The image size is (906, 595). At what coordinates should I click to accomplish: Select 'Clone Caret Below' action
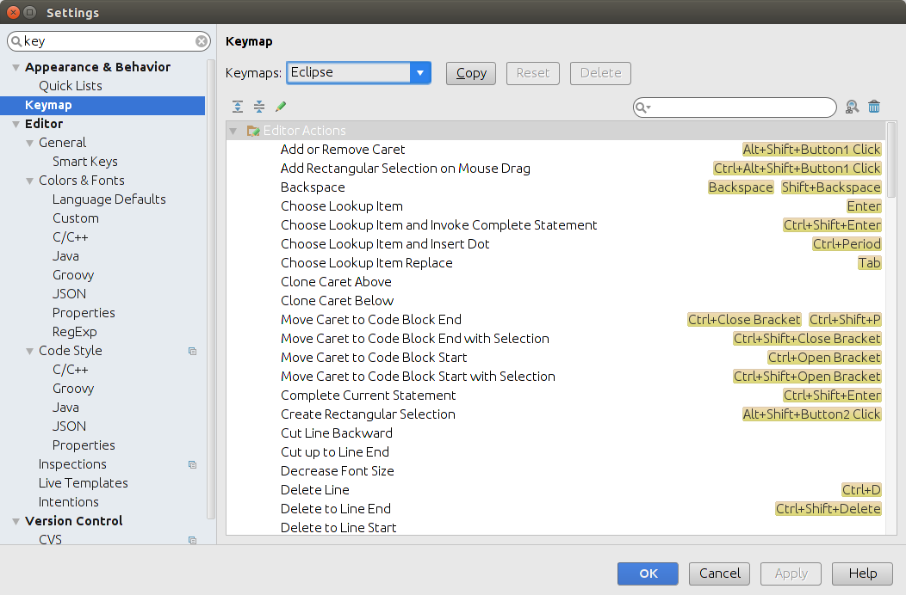pos(337,301)
